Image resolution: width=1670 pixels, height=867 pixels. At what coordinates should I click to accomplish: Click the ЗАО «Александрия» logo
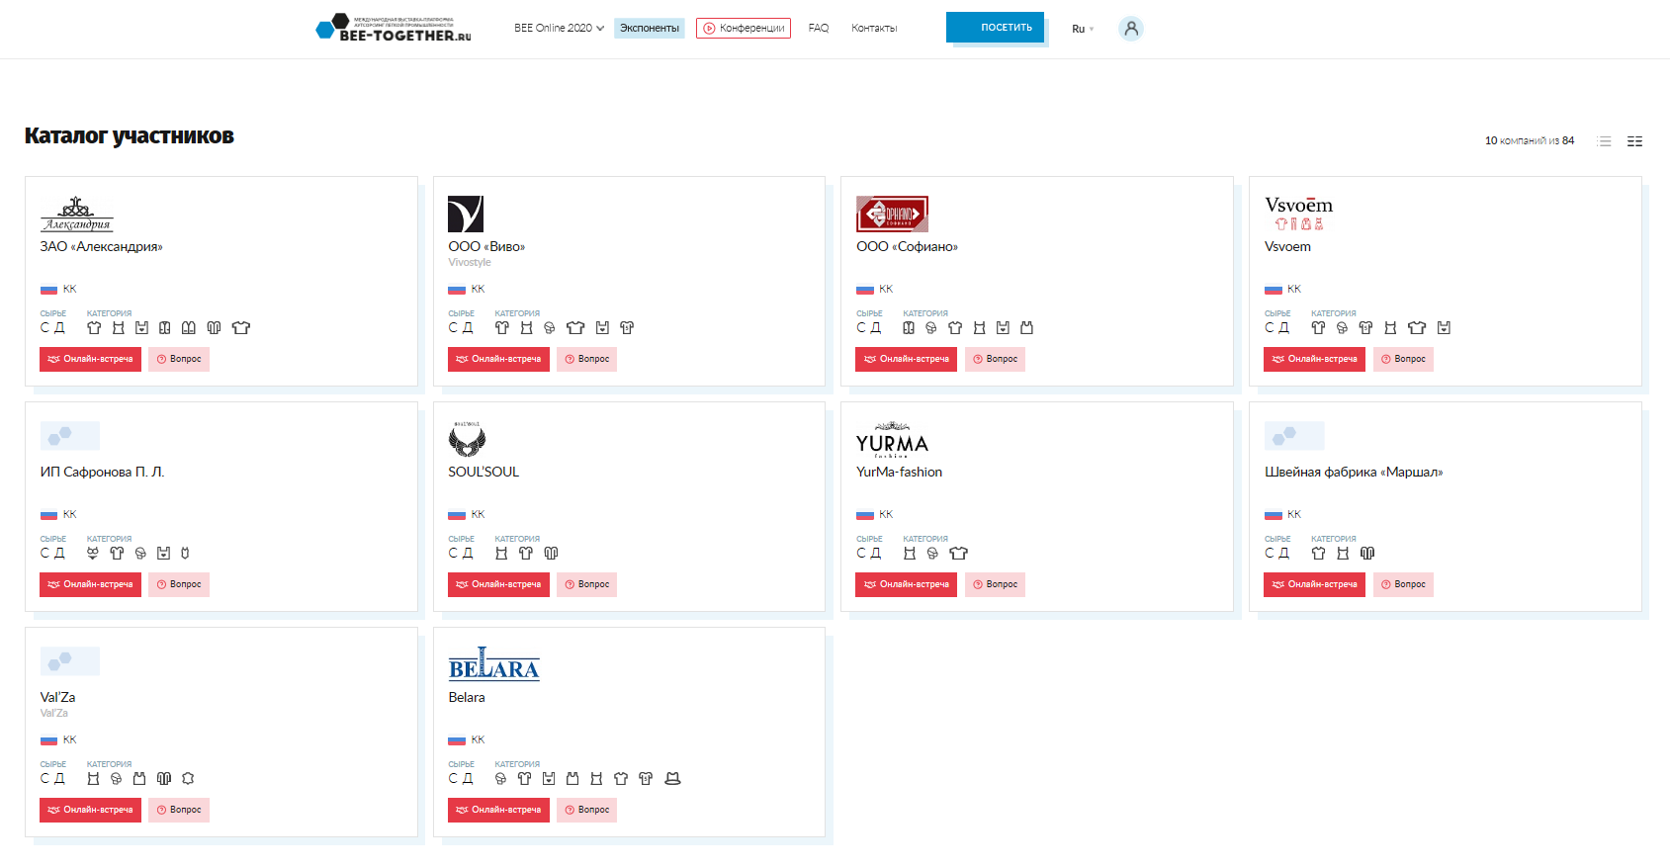tap(77, 214)
